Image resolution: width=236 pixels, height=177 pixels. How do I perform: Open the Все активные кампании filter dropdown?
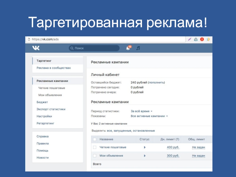click(149, 116)
